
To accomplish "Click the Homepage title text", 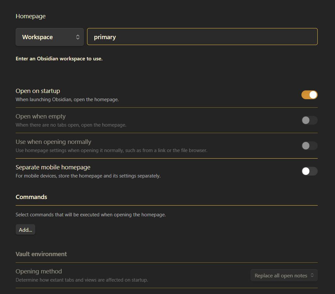I will pyautogui.click(x=31, y=16).
